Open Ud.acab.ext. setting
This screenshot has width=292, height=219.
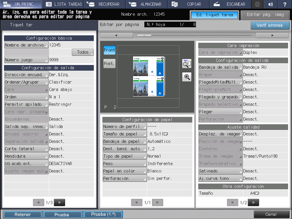26,164
